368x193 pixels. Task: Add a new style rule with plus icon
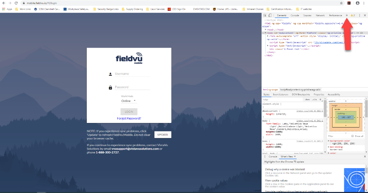click(320, 100)
